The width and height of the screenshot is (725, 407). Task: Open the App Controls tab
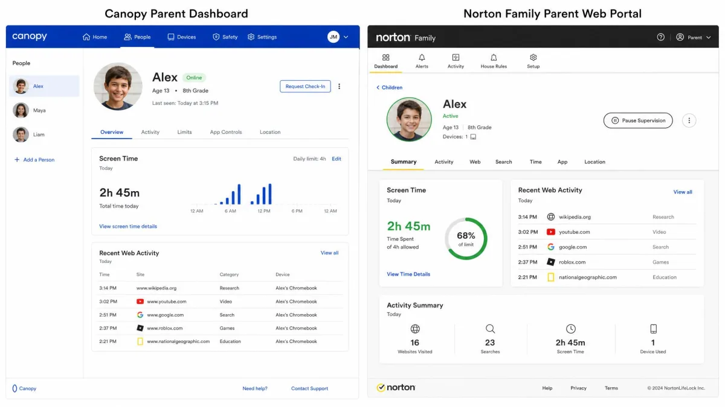click(226, 132)
